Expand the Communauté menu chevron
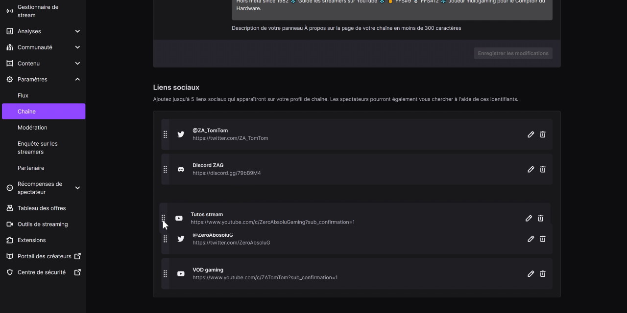This screenshot has width=627, height=313. pos(77,47)
